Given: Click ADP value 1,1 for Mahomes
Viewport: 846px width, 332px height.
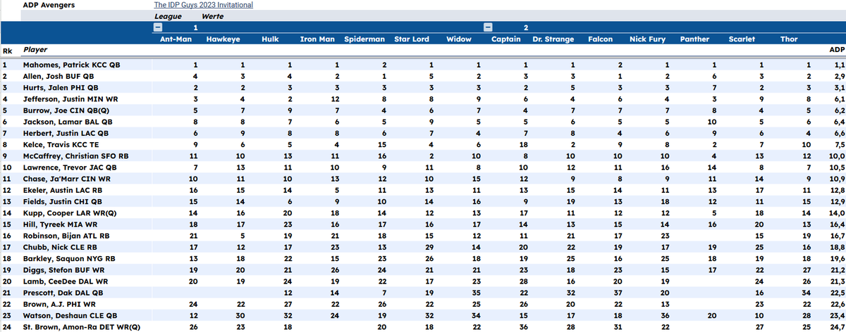Looking at the screenshot, I should point(838,64).
